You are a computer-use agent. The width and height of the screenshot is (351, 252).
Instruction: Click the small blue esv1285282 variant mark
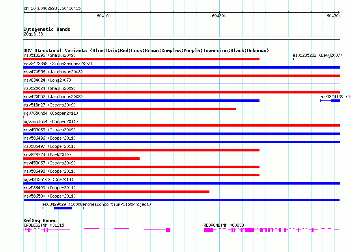(x=293, y=59)
